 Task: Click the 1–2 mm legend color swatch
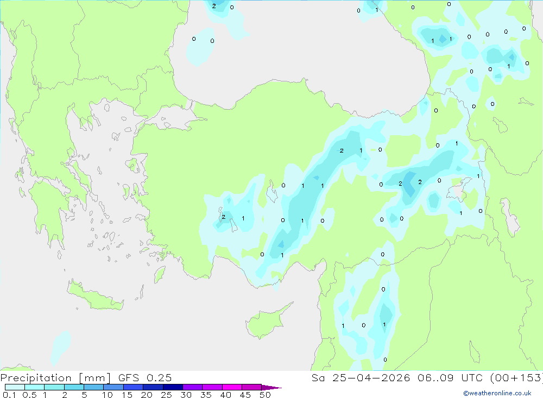pos(54,387)
